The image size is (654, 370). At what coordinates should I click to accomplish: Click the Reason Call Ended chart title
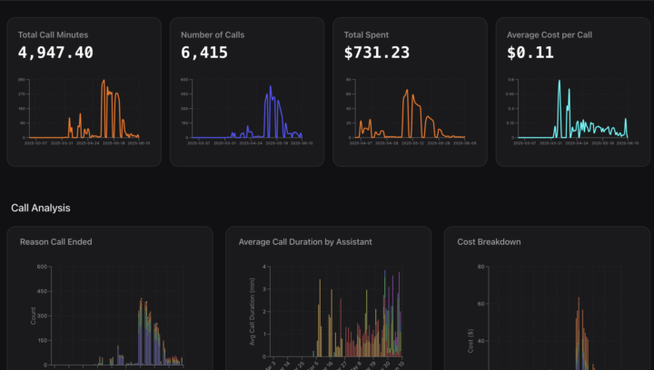point(55,242)
